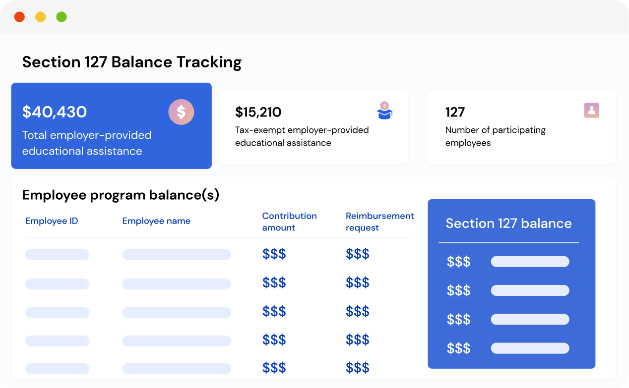This screenshot has height=388, width=629.
Task: Click the green maximize window dot
Action: (62, 17)
